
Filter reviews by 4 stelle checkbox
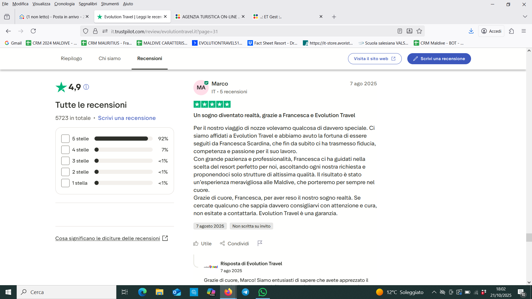click(65, 150)
